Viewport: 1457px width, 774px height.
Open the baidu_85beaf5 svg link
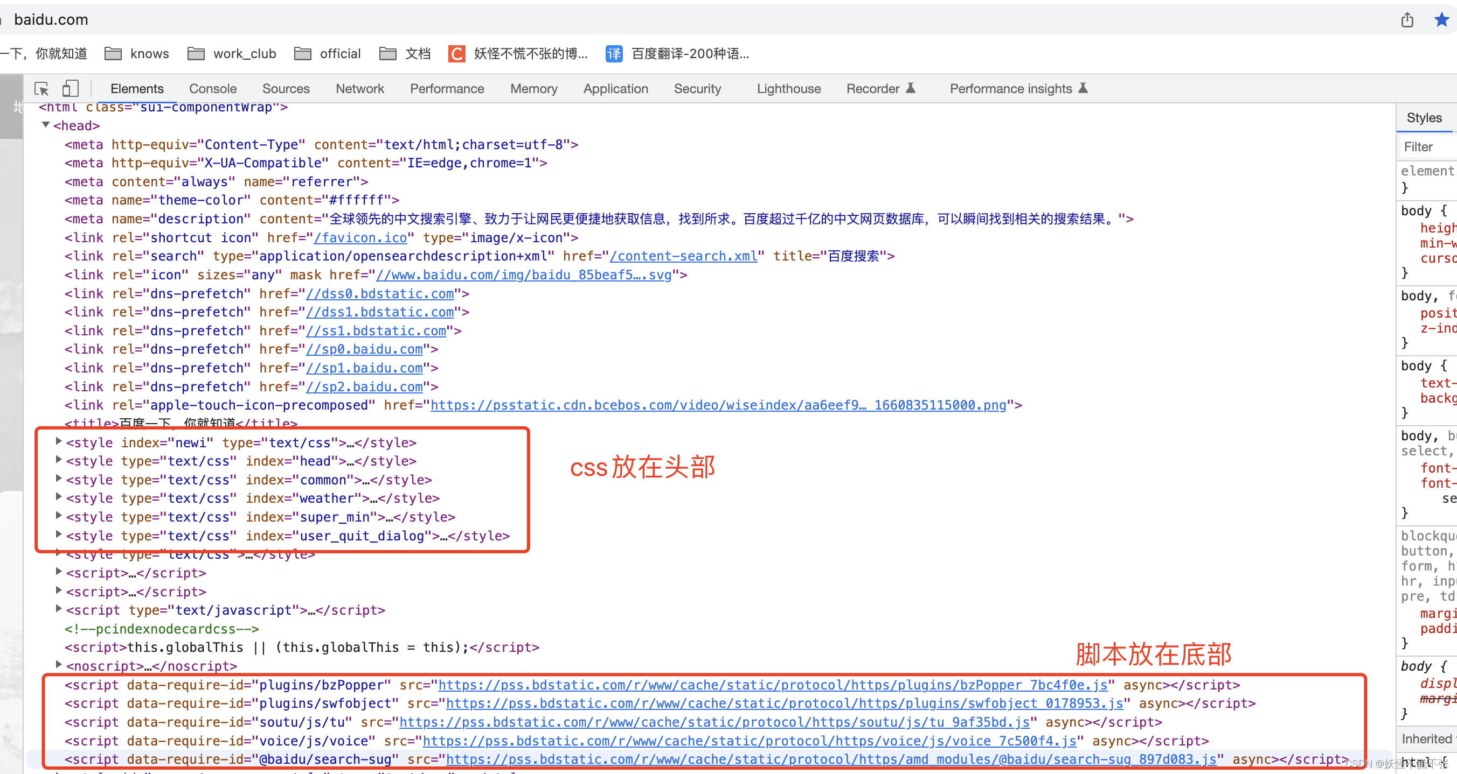(x=524, y=275)
